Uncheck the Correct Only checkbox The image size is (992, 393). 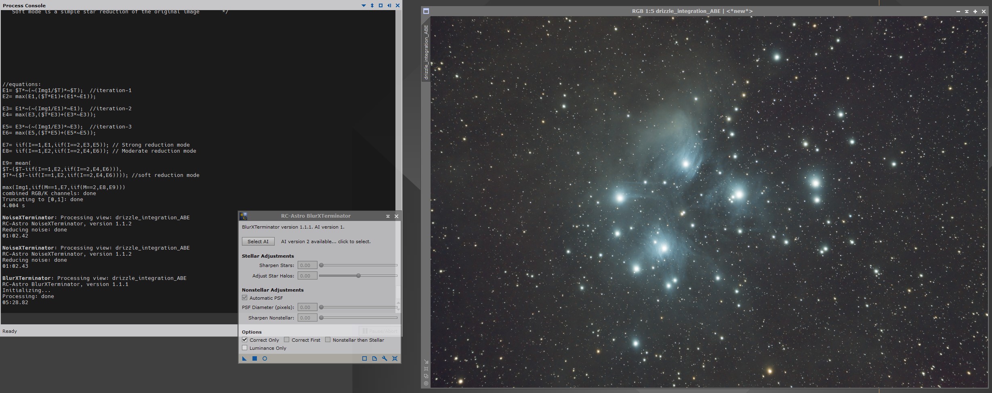pyautogui.click(x=245, y=340)
